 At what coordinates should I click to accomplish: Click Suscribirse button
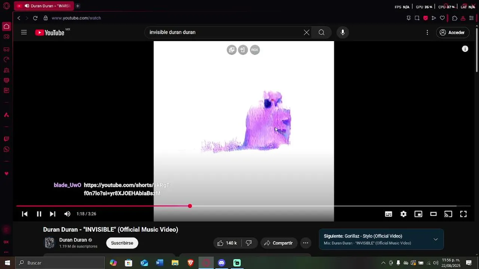122,243
